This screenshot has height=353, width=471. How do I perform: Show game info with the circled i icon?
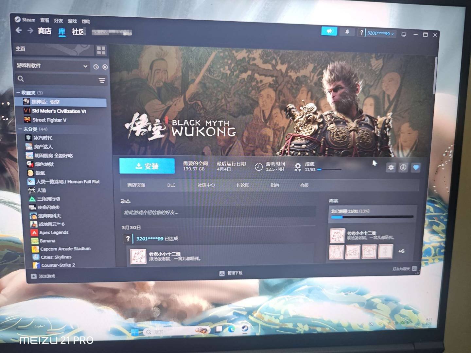403,167
